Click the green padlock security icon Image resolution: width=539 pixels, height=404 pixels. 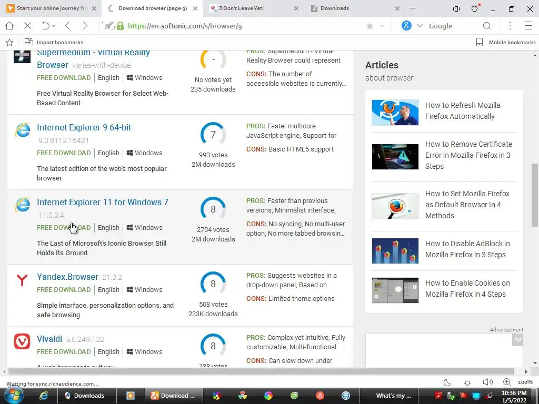coord(120,26)
